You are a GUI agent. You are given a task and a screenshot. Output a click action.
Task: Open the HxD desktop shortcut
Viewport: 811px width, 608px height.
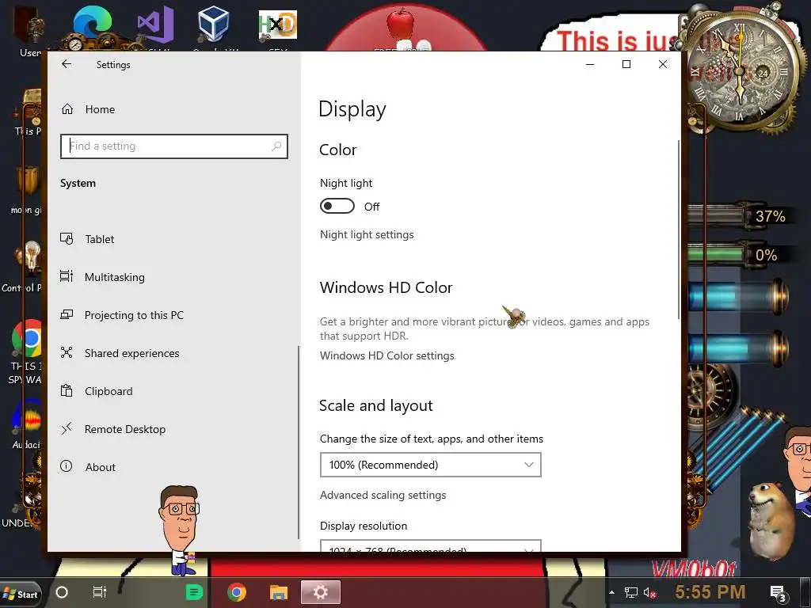[x=278, y=26]
